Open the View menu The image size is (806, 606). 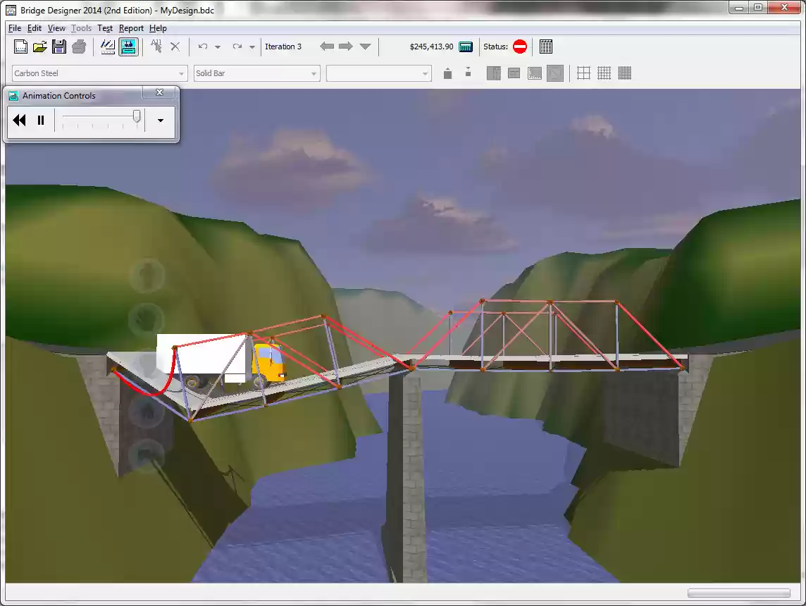coord(56,28)
